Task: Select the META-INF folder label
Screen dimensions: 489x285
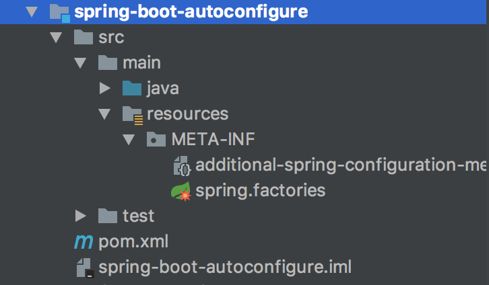Action: tap(214, 139)
